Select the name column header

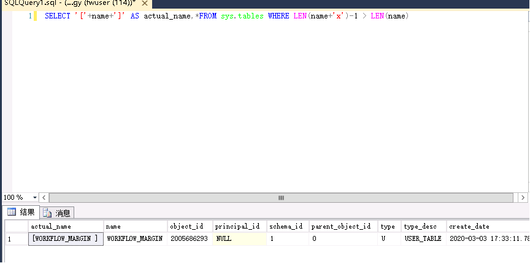click(x=136, y=227)
